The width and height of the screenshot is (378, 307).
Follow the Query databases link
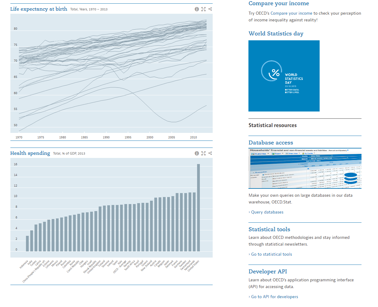pos(268,212)
